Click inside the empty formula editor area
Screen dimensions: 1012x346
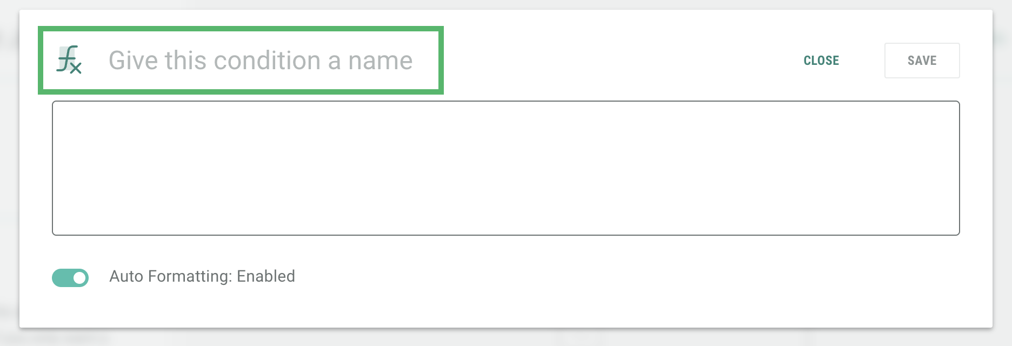pyautogui.click(x=505, y=168)
